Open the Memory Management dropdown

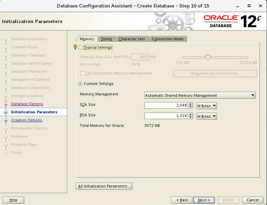click(x=200, y=95)
